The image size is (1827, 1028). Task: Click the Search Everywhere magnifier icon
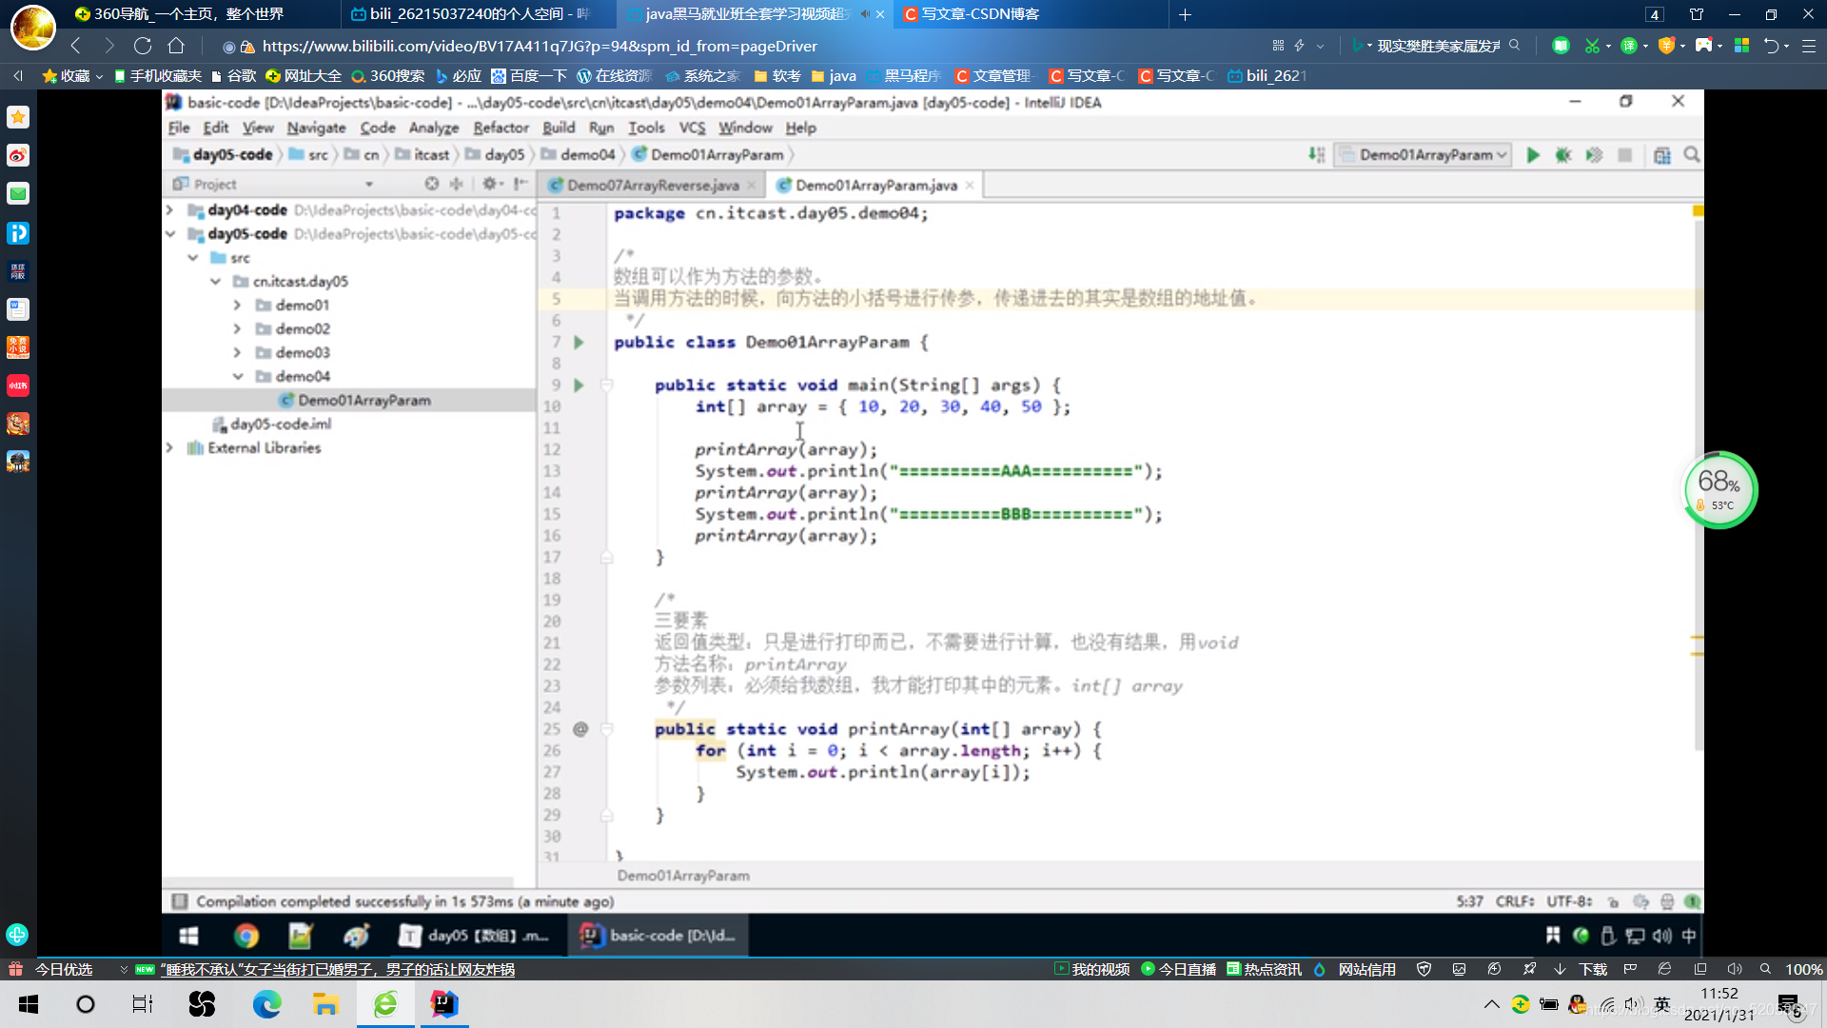click(x=1692, y=155)
